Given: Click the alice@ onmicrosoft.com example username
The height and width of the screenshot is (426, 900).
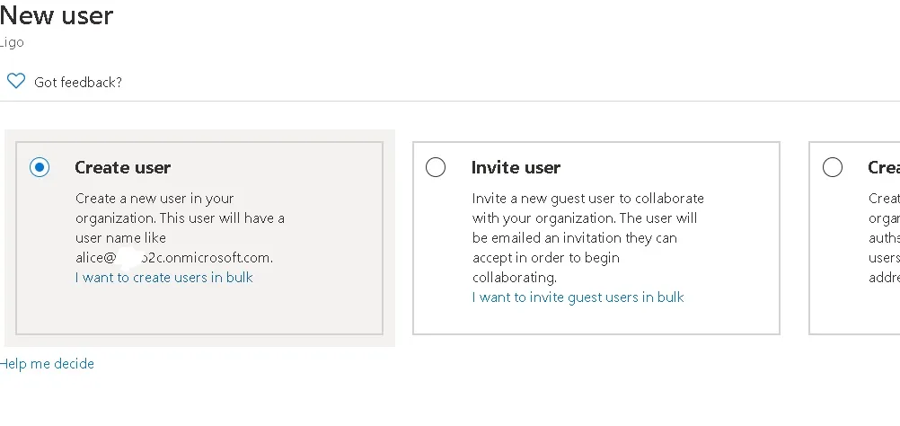Looking at the screenshot, I should point(174,257).
